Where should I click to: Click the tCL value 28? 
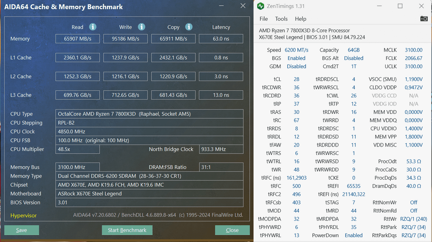coord(296,79)
